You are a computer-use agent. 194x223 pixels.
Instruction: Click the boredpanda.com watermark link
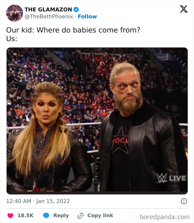pos(164,216)
